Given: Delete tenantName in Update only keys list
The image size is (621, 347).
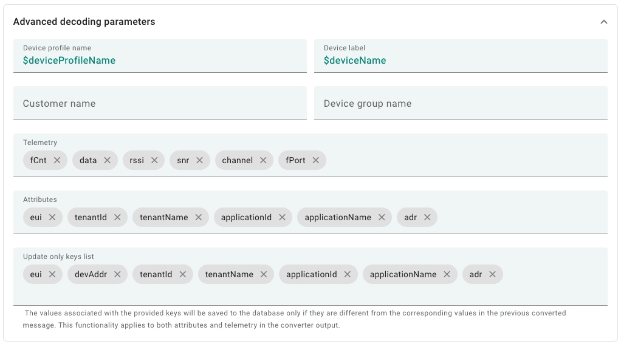Looking at the screenshot, I should point(264,274).
